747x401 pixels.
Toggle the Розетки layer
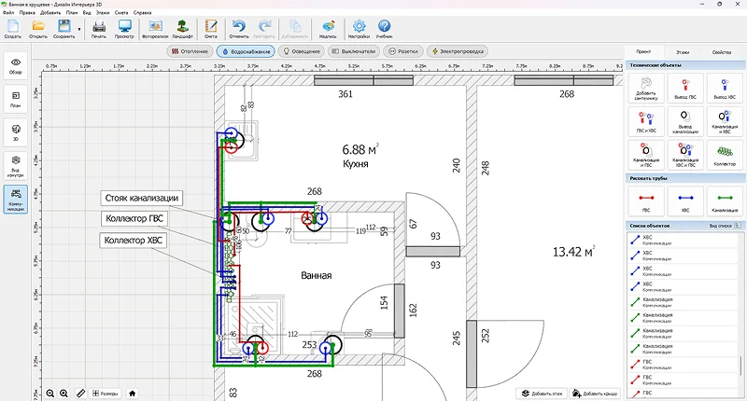(x=403, y=51)
